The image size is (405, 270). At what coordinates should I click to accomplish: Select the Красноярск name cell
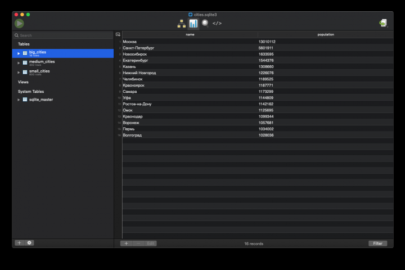tap(190, 85)
